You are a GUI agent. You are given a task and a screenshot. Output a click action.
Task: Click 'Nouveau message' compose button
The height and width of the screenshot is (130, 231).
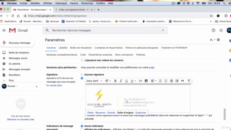coord(17,43)
